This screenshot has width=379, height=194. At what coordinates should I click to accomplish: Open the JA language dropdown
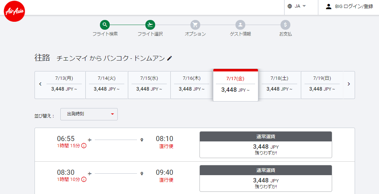pyautogui.click(x=297, y=6)
